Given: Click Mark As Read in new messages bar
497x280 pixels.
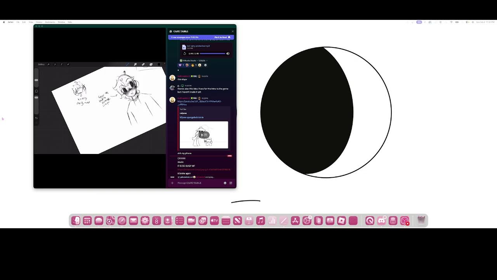Looking at the screenshot, I should 222,37.
